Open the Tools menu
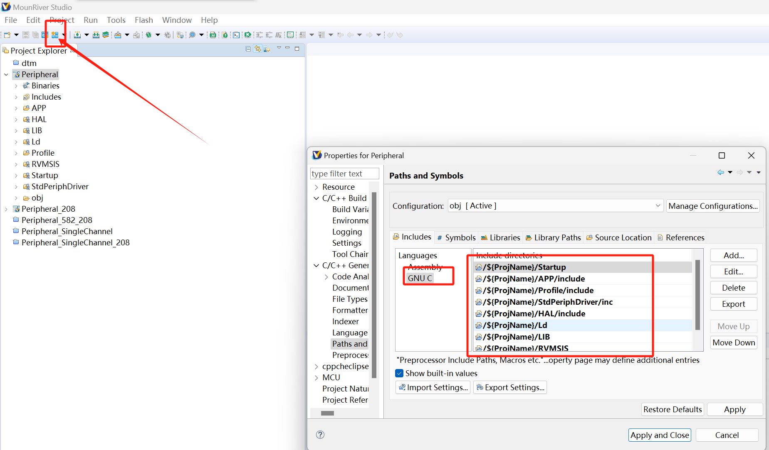The width and height of the screenshot is (769, 450). (x=116, y=20)
